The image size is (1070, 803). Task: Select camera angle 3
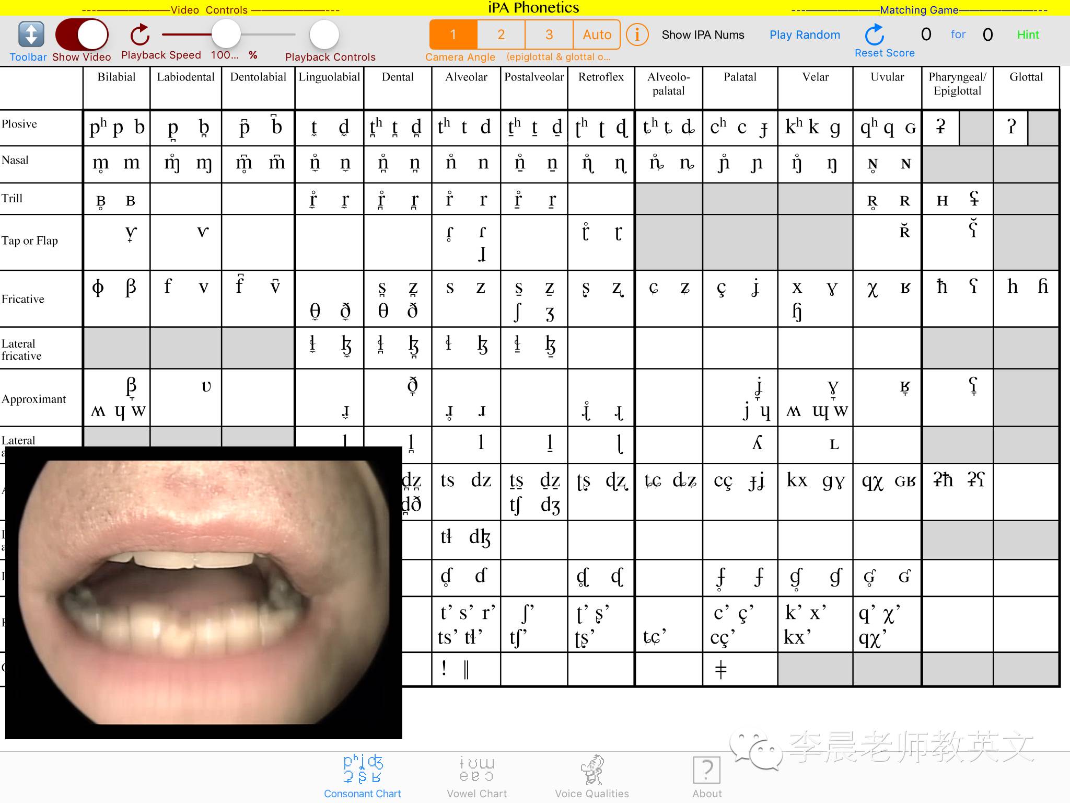coord(549,35)
